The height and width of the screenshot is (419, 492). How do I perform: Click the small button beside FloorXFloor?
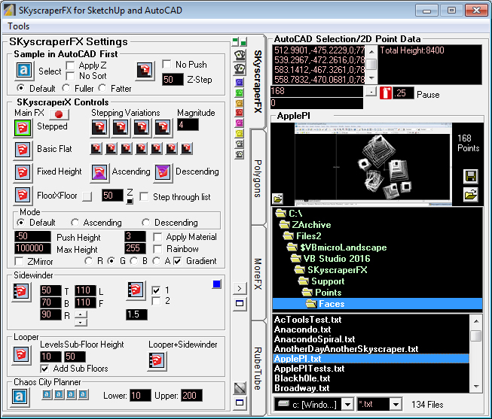click(x=87, y=196)
